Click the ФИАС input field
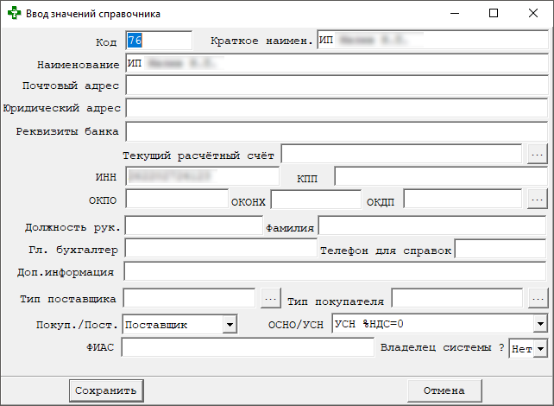The image size is (554, 406). tap(247, 347)
